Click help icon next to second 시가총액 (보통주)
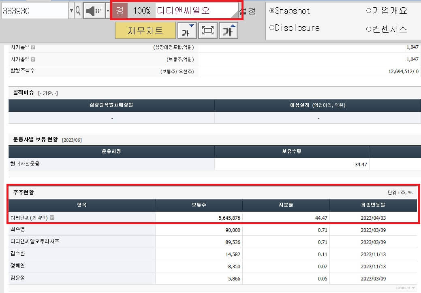 coord(33,59)
